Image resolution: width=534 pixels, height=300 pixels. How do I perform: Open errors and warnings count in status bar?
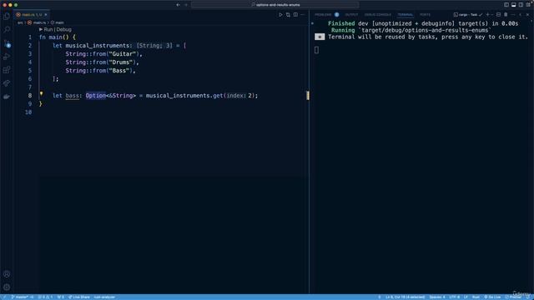coord(45,297)
